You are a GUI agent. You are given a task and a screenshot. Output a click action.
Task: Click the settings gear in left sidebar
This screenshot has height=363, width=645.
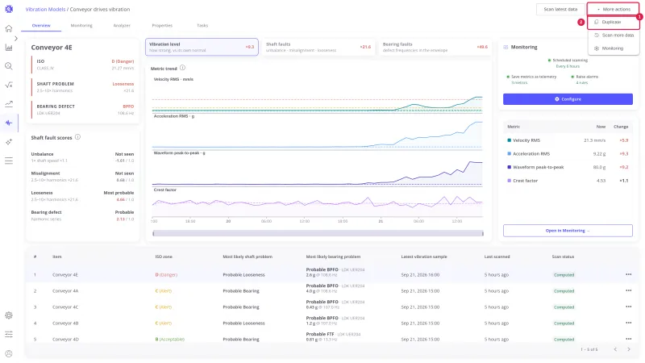click(x=9, y=315)
